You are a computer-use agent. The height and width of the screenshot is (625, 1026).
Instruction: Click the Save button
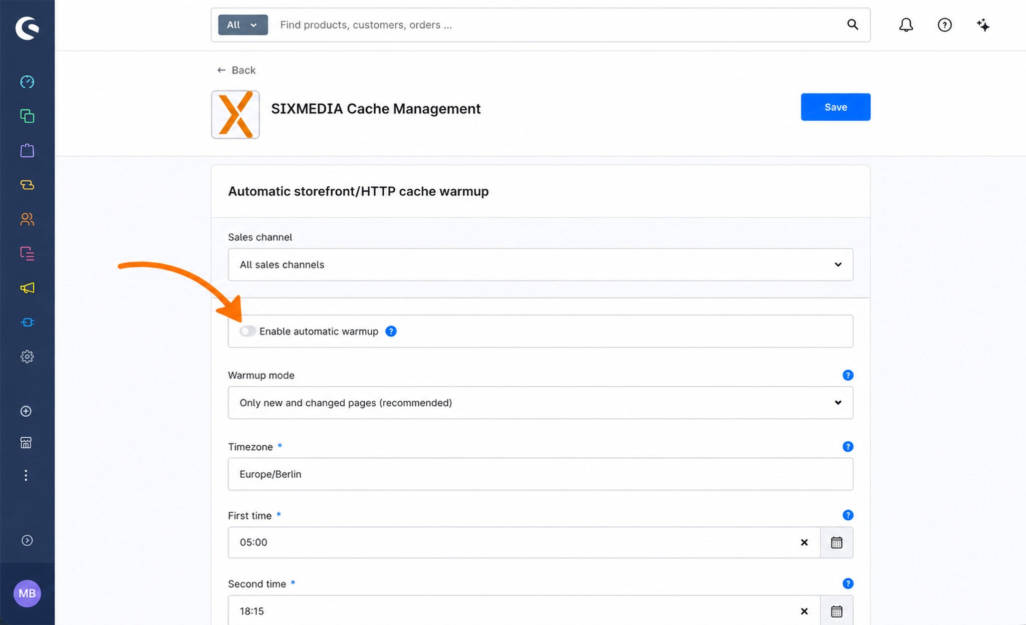coord(835,107)
